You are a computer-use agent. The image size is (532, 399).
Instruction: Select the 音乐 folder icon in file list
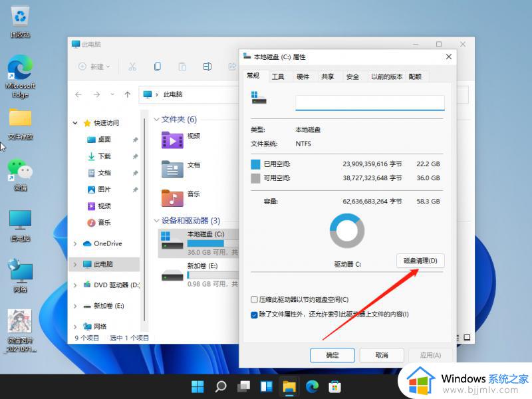coord(172,198)
